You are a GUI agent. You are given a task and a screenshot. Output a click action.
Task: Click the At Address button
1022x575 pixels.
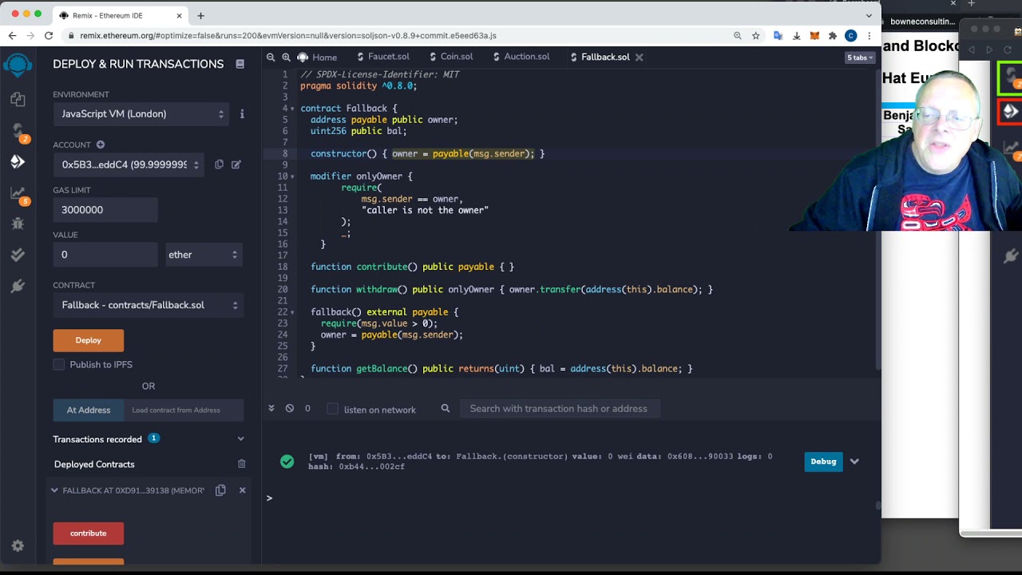[89, 410]
